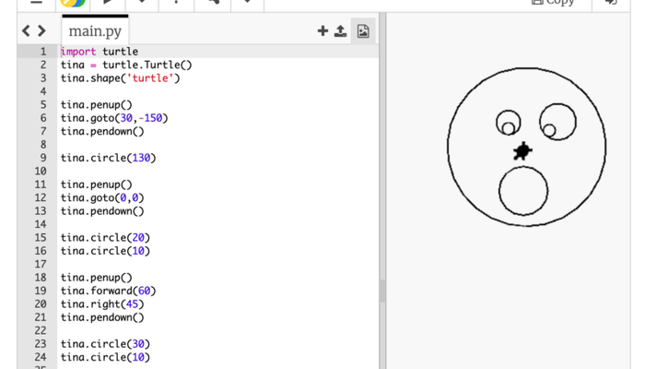The image size is (645, 369).
Task: Click the "tina.penup()" on line 18
Action: click(x=97, y=278)
